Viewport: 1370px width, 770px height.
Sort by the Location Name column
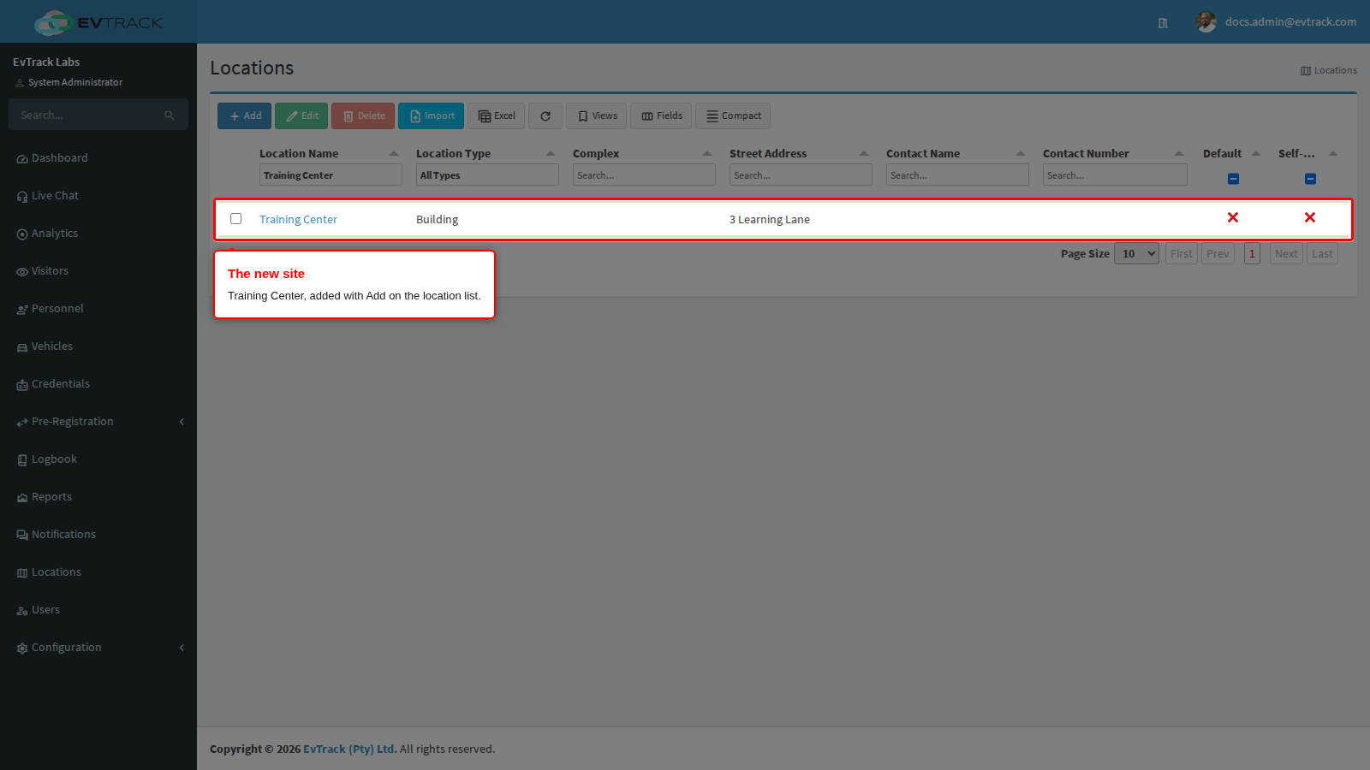299,154
